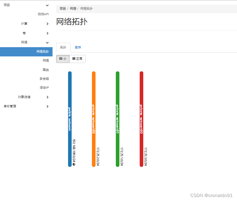Image resolution: width=237 pixels, height=200 pixels.
Task: Select 网络拓扑 in the sidebar
Action: [26, 52]
